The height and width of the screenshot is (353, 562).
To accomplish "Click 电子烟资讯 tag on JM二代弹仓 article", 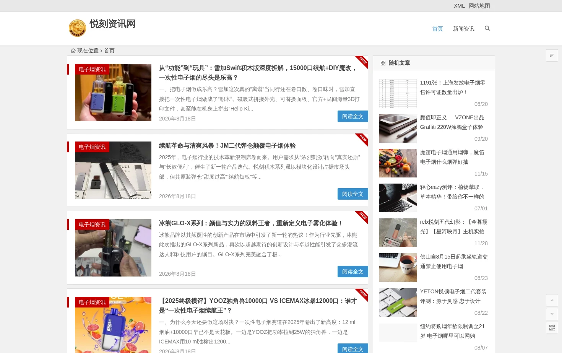I will click(92, 147).
